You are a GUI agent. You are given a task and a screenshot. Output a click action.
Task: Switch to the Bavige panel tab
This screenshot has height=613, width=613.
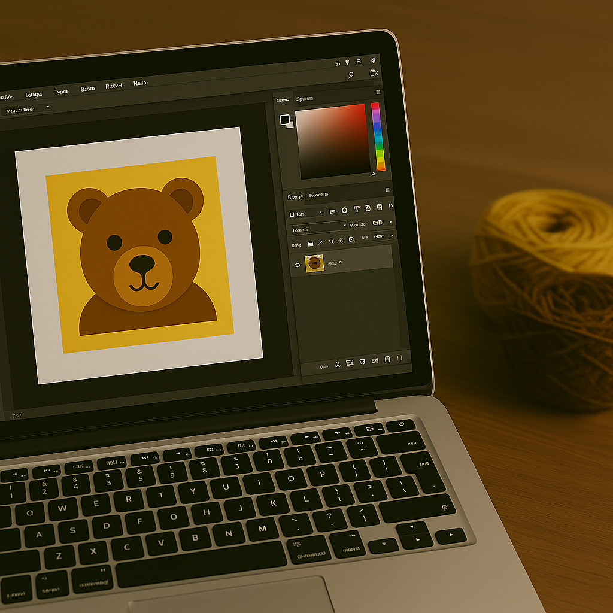(296, 196)
